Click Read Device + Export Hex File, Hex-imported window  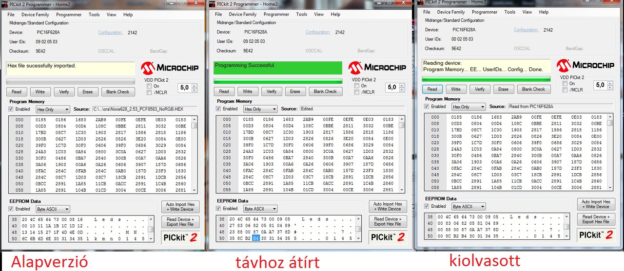[180, 222]
